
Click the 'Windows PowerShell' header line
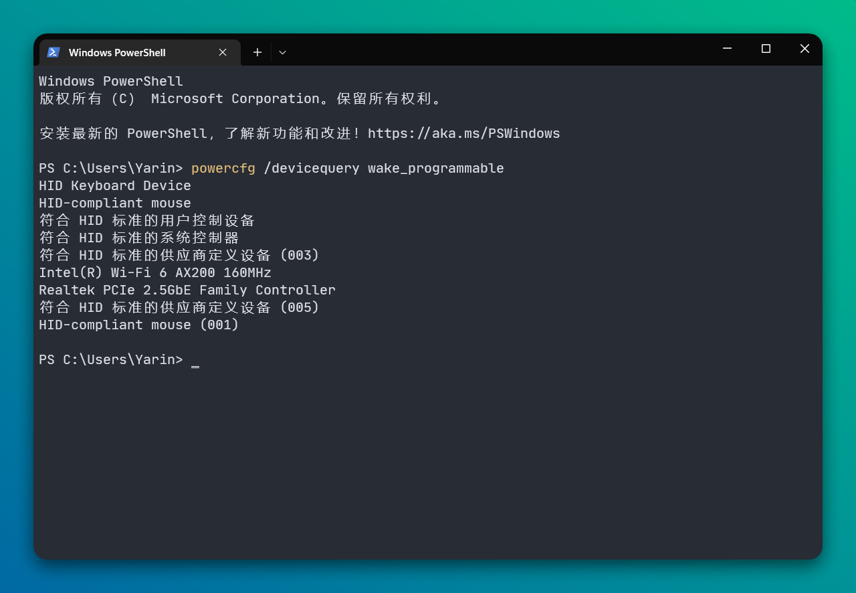[111, 81]
